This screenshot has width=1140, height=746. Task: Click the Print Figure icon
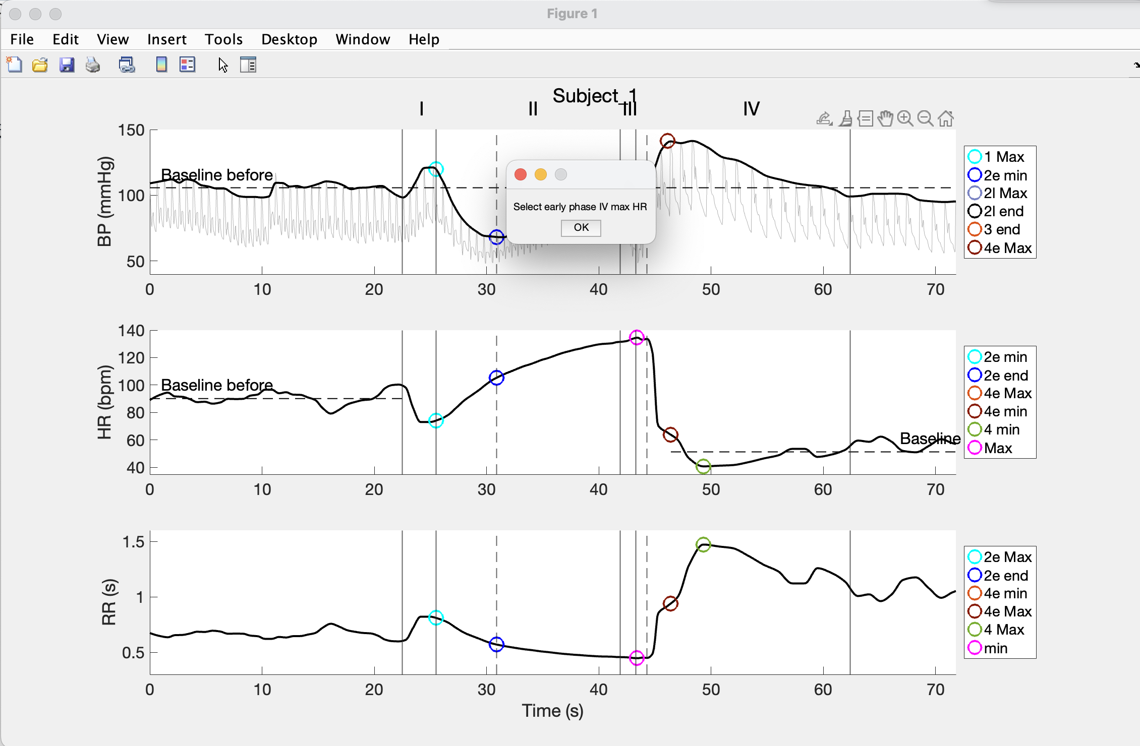point(93,65)
